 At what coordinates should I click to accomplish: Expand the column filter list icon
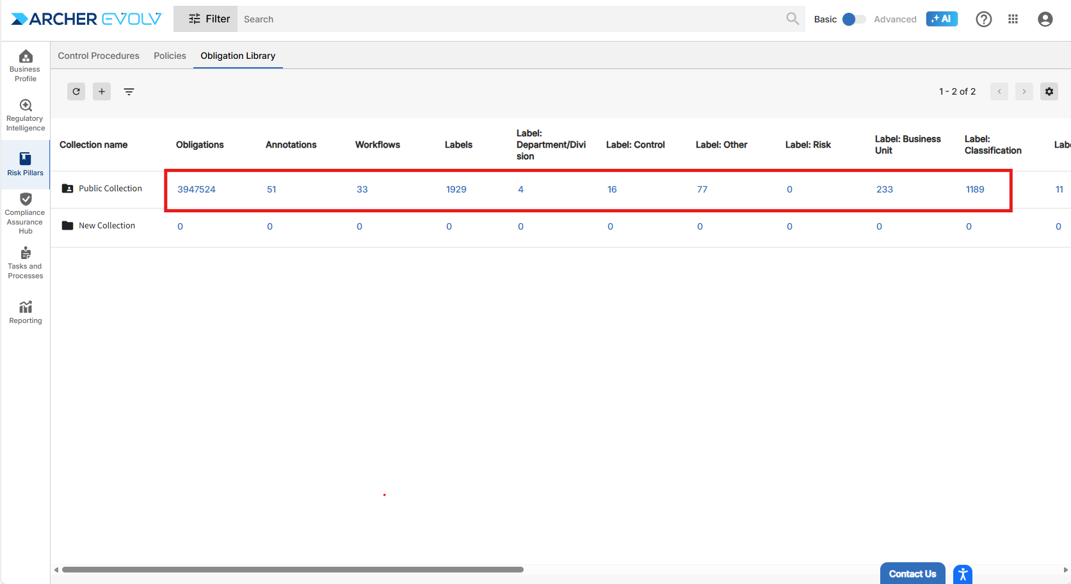pos(129,91)
